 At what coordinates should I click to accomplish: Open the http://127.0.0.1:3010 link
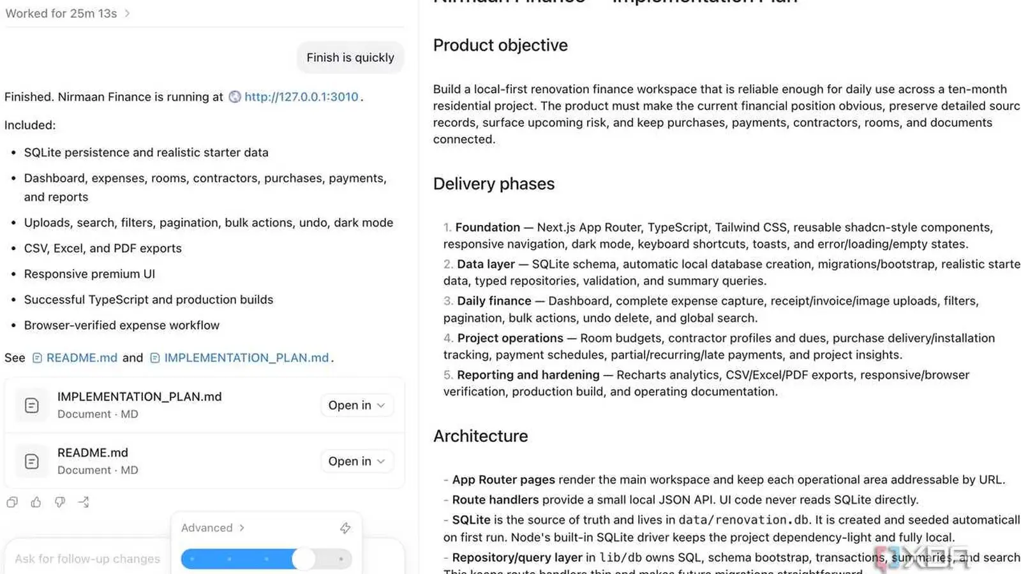[301, 97]
